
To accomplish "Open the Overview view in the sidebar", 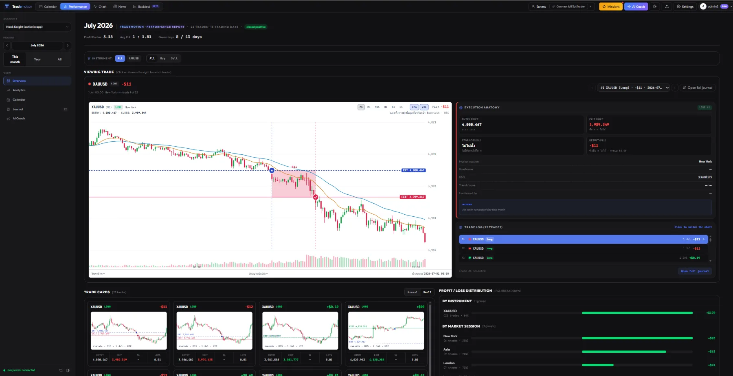I will 37,81.
